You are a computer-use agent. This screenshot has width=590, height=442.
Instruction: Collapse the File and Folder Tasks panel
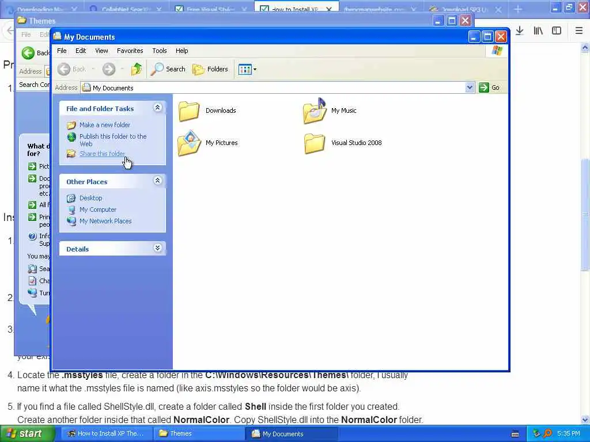(158, 108)
